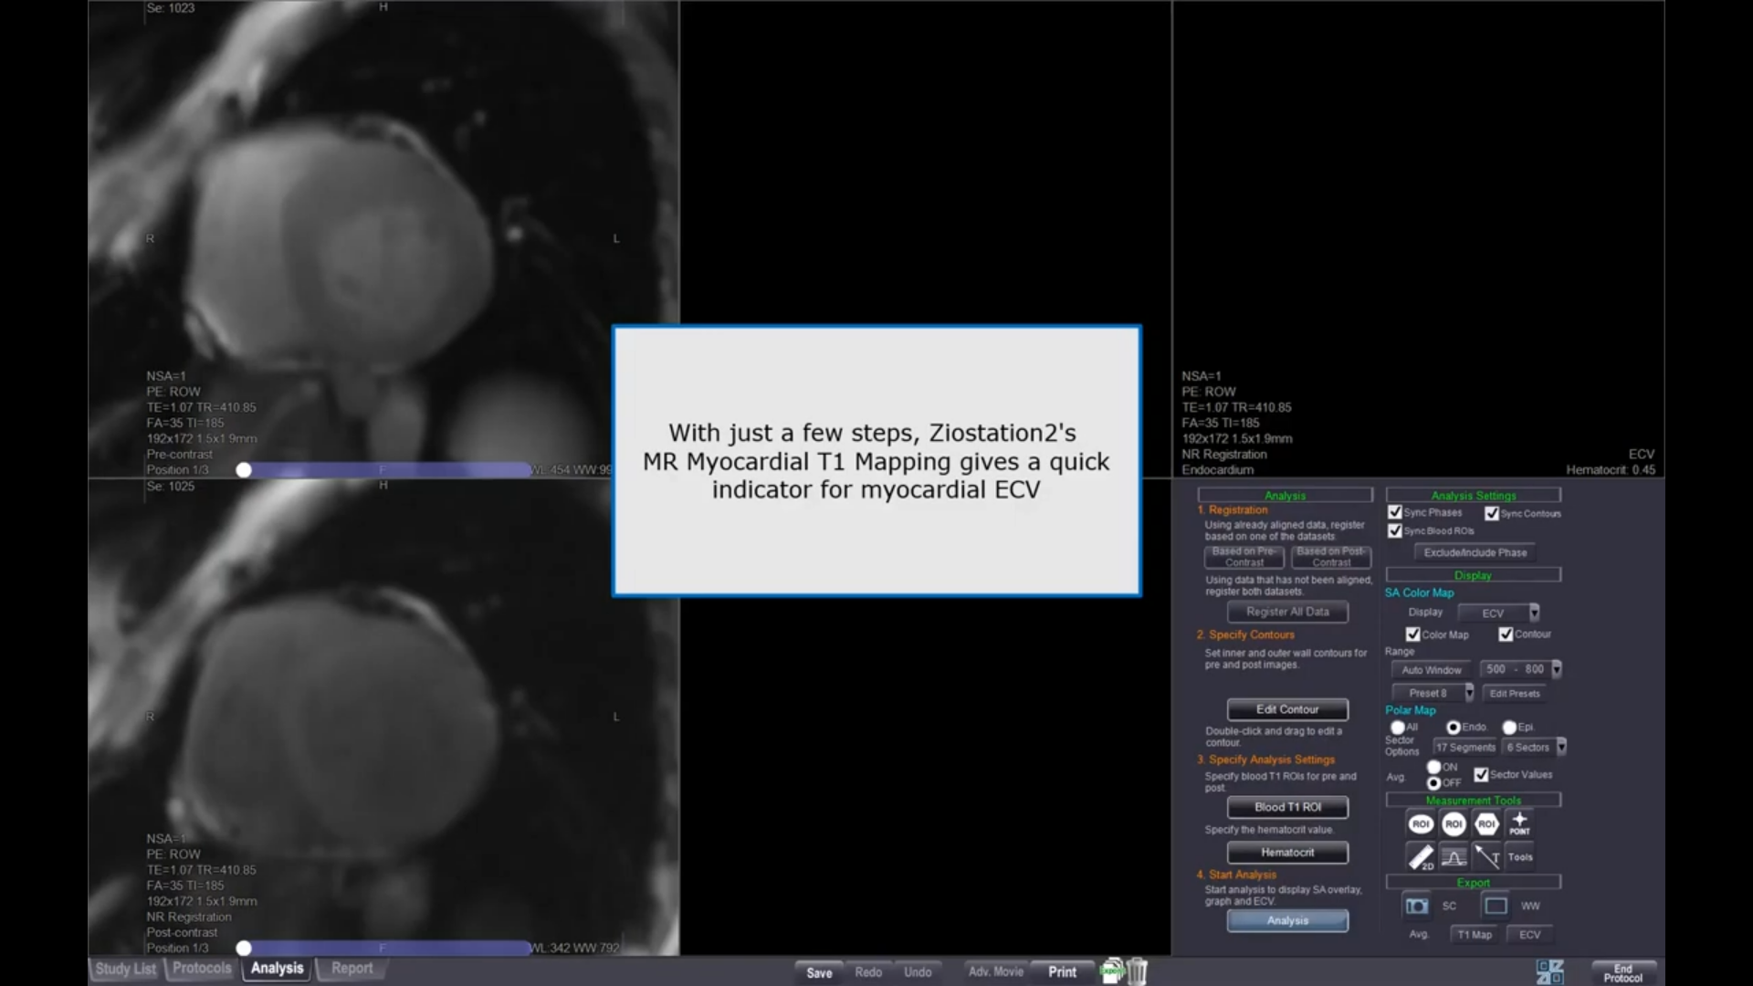Screen dimensions: 1753x986
Task: Toggle the Contour display checkbox
Action: point(1506,634)
